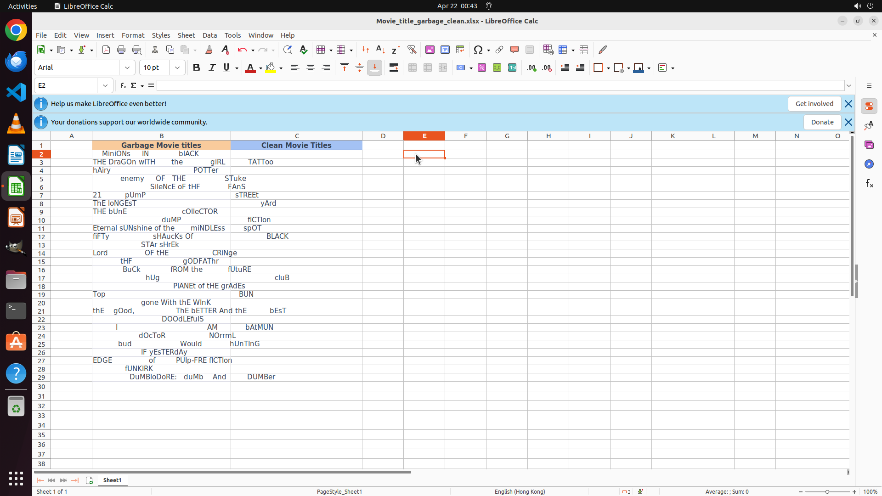The height and width of the screenshot is (496, 882).
Task: Format cell as percent
Action: [482, 68]
